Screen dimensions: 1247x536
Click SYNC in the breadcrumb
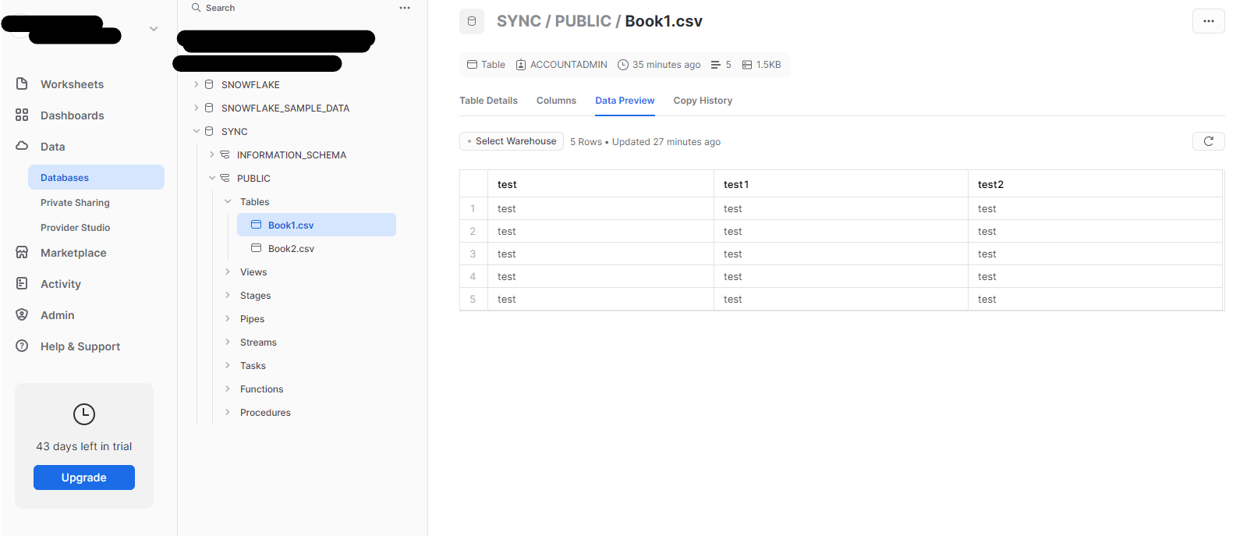click(519, 21)
